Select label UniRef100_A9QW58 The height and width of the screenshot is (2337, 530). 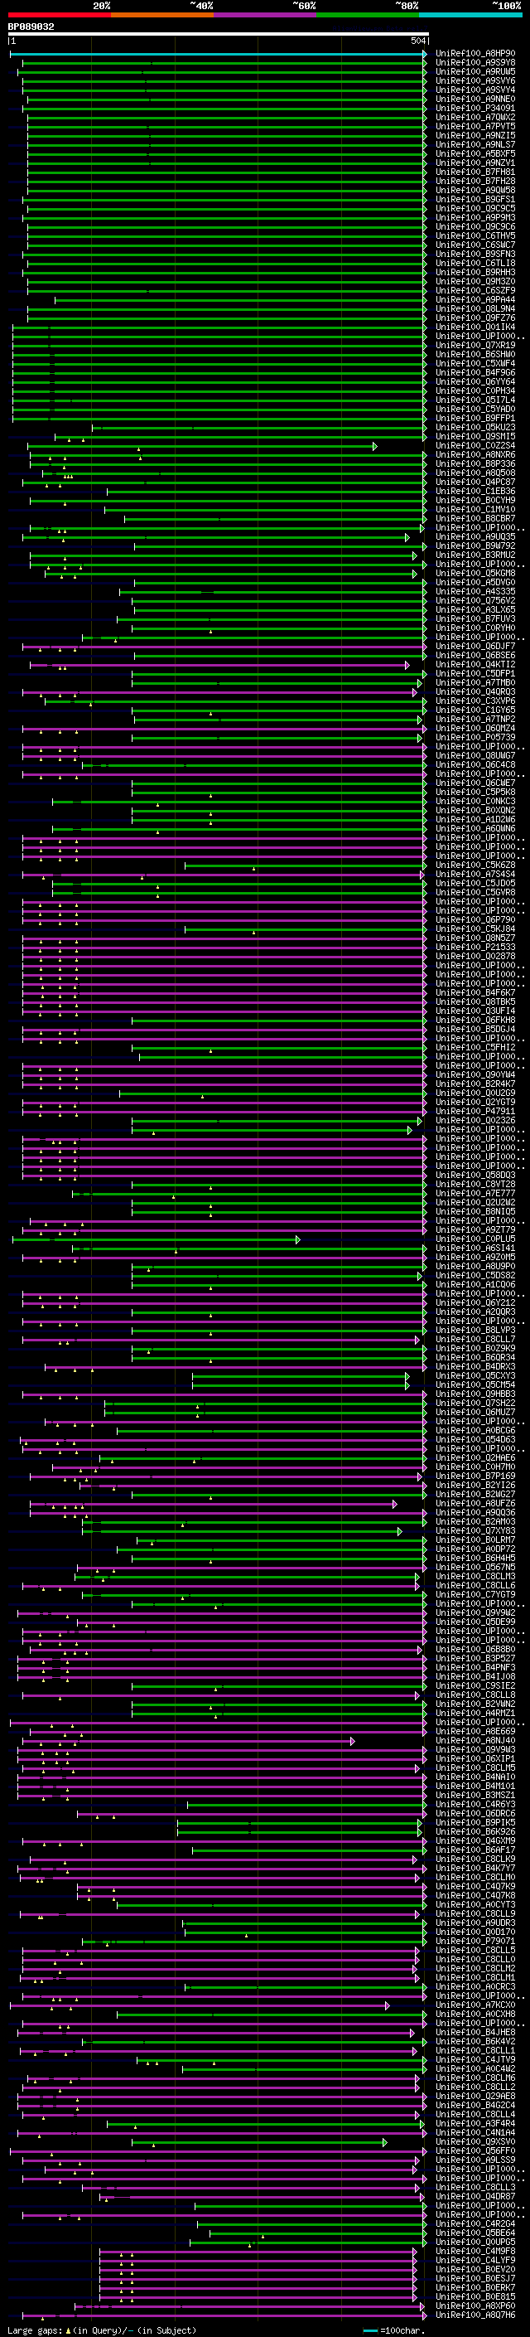click(x=475, y=191)
